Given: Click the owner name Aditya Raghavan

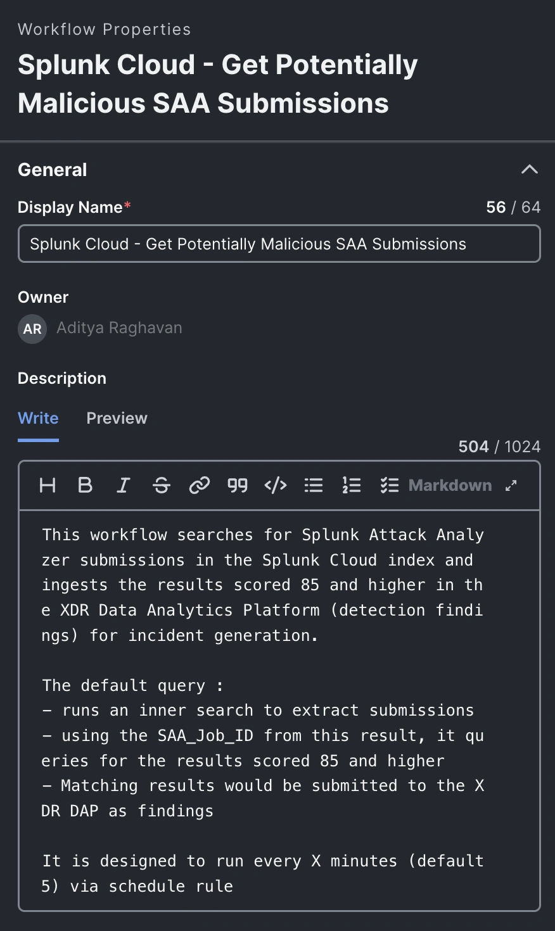Looking at the screenshot, I should click(119, 328).
